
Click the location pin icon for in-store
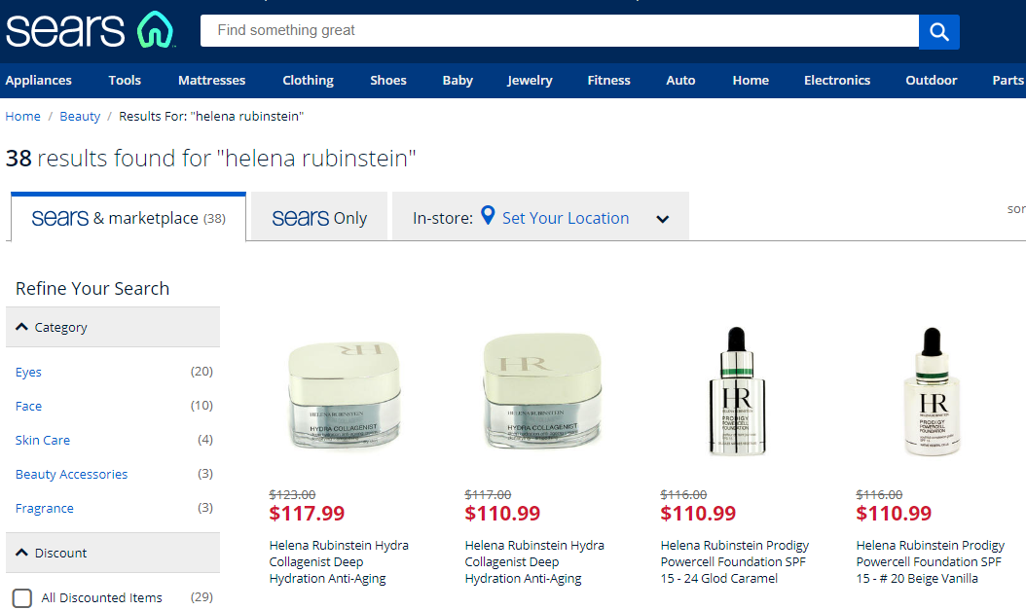click(488, 215)
